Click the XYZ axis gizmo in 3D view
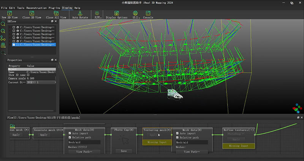The height and width of the screenshot is (161, 304). click(297, 109)
